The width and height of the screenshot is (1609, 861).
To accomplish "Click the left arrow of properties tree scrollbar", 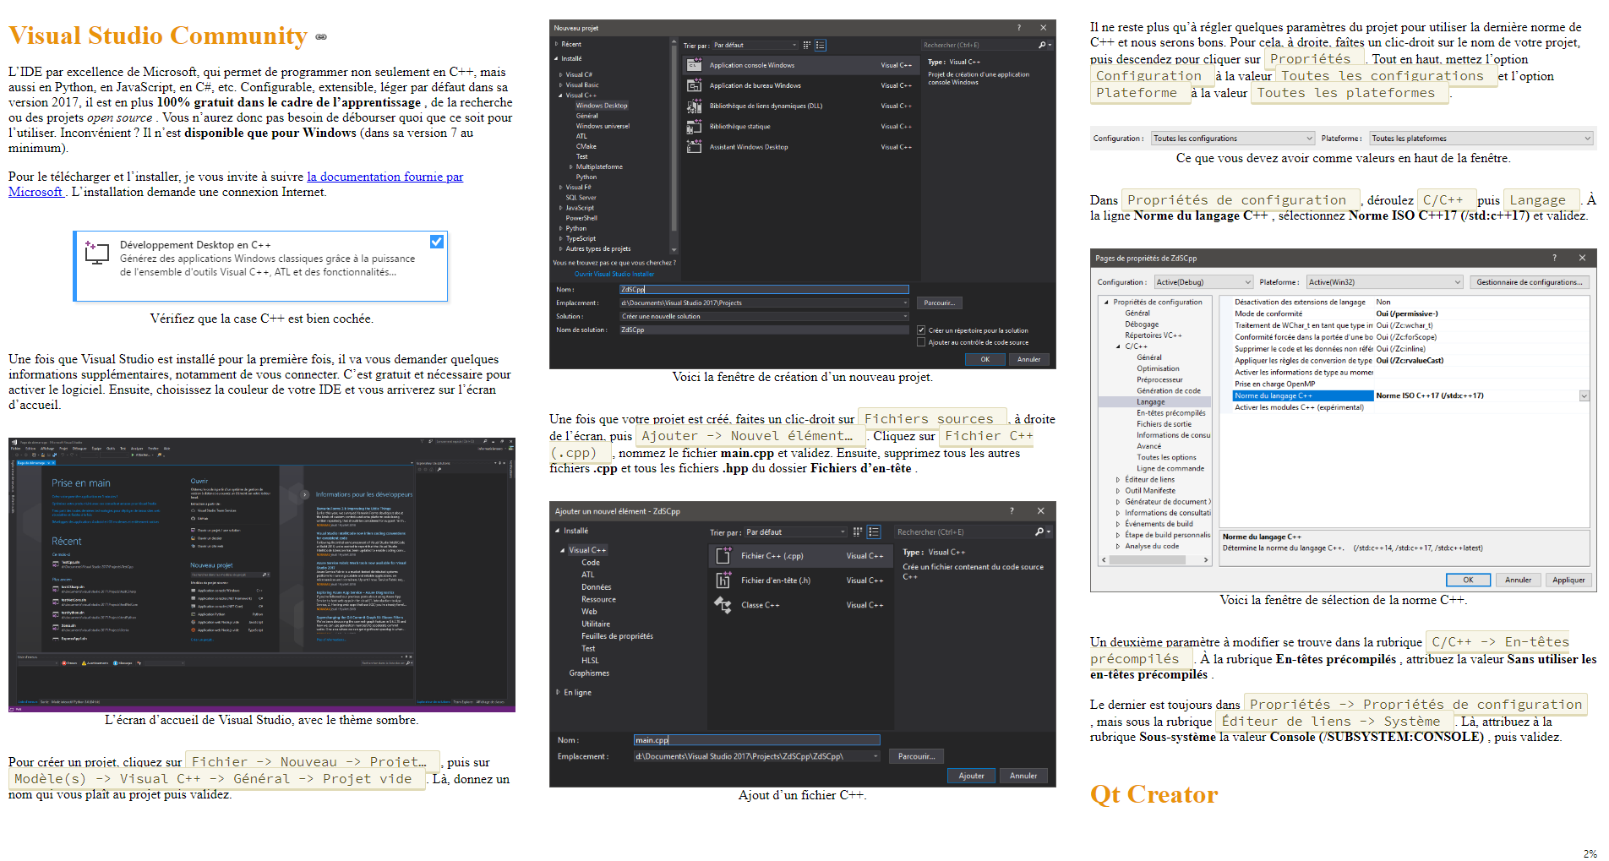I will [x=1104, y=559].
